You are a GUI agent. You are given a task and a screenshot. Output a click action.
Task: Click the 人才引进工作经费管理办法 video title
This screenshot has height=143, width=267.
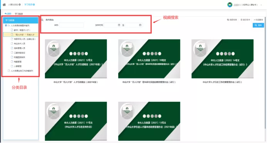pos(222,82)
